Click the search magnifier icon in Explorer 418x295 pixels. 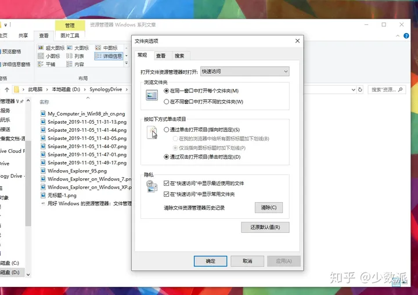pyautogui.click(x=400, y=89)
